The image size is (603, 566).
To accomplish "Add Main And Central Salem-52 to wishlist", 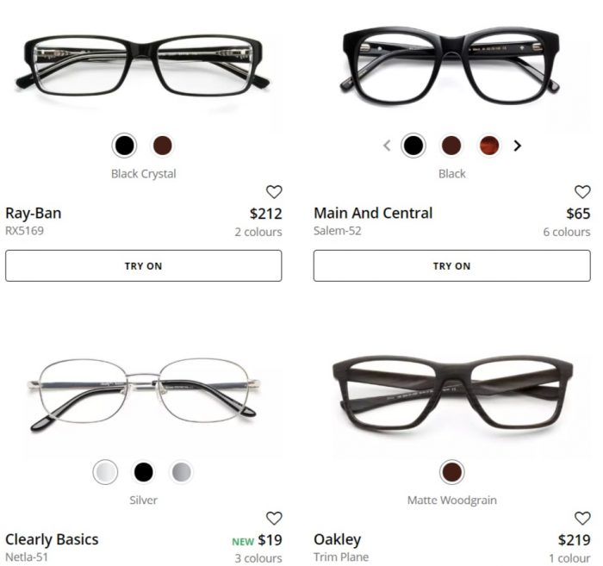I will (582, 191).
